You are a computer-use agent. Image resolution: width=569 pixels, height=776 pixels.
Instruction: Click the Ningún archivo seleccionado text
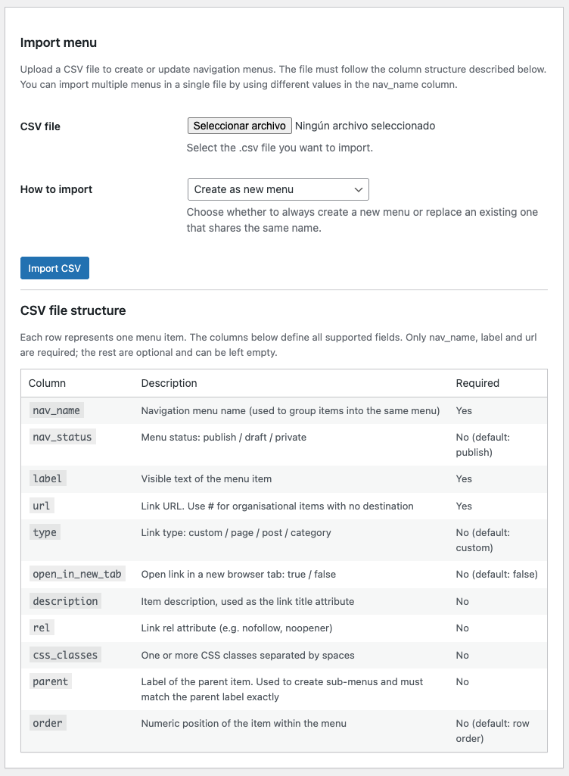pos(365,126)
